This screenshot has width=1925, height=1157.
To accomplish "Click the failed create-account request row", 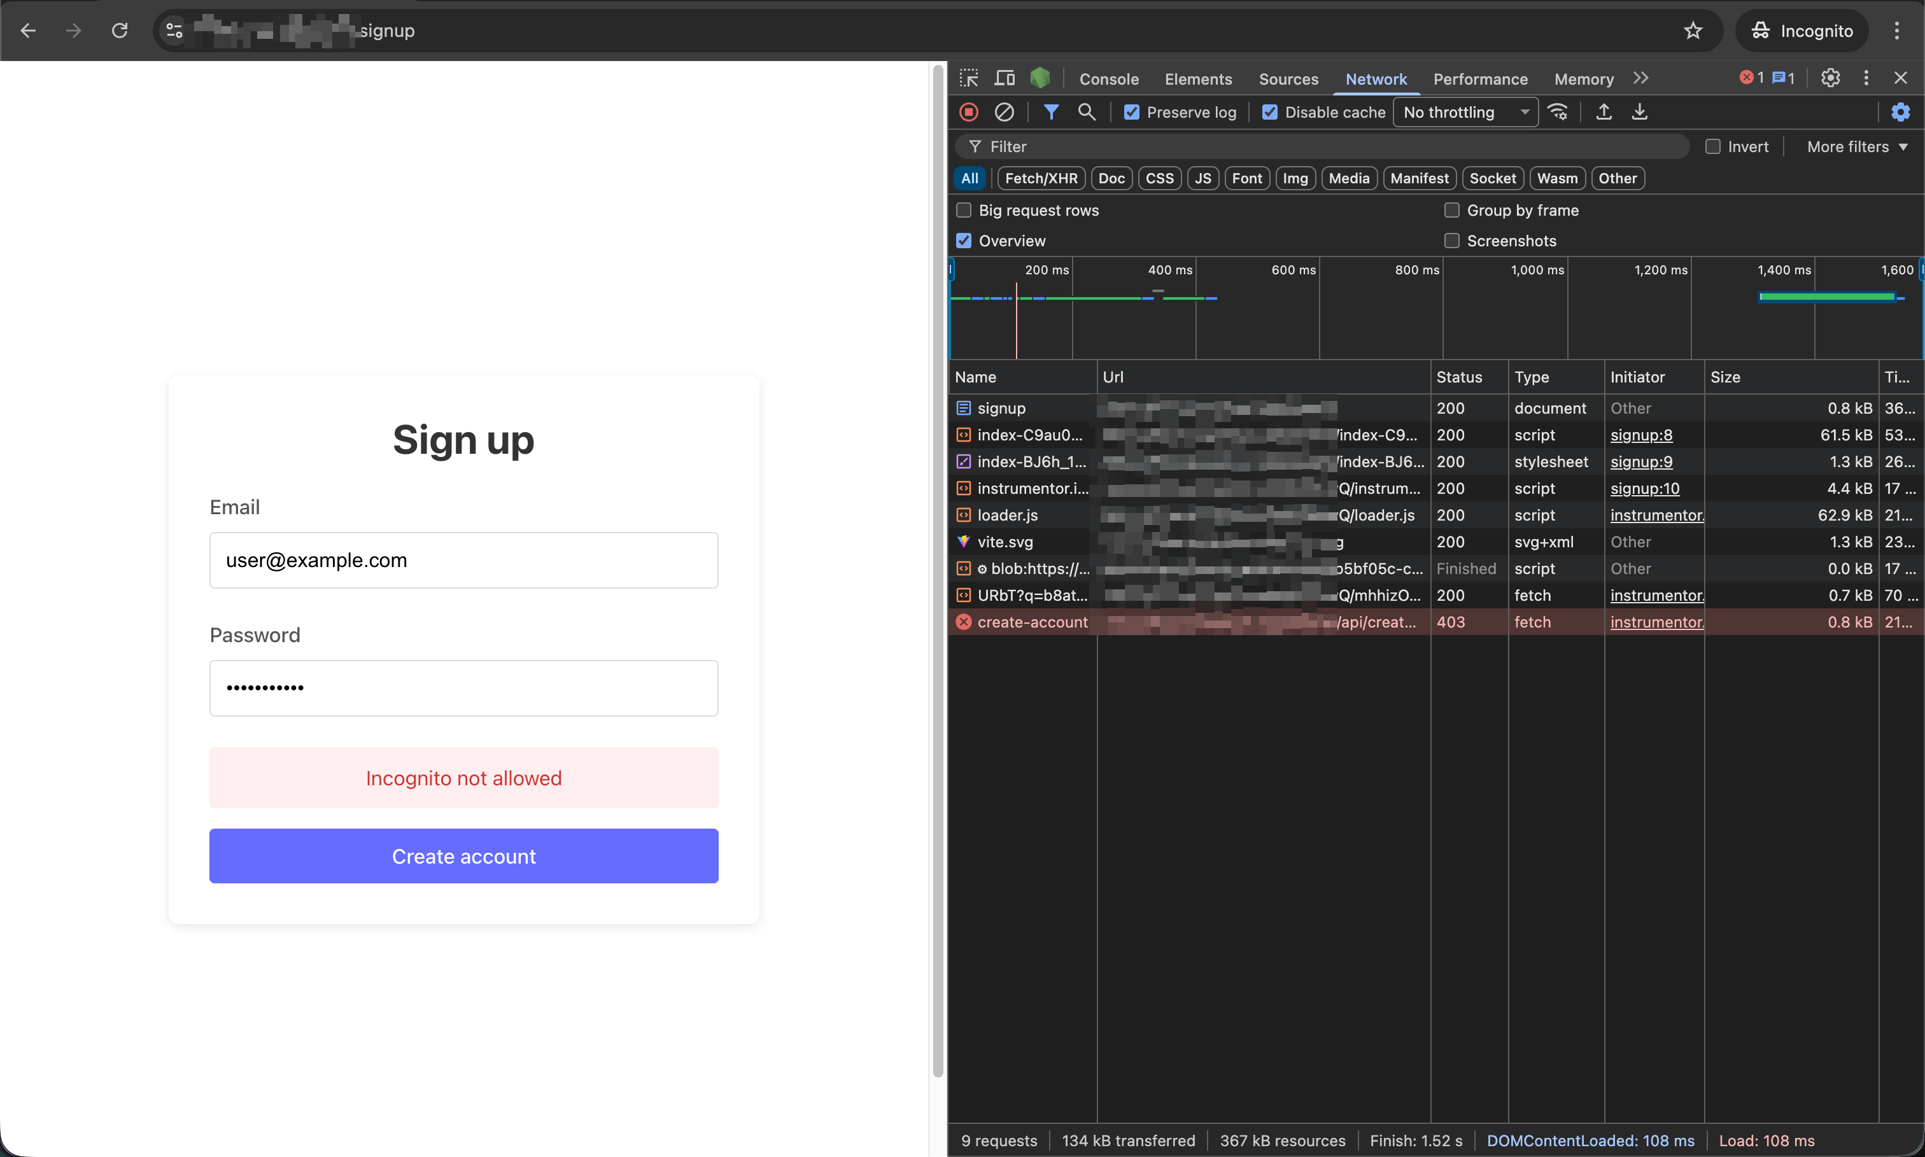I will (1031, 622).
